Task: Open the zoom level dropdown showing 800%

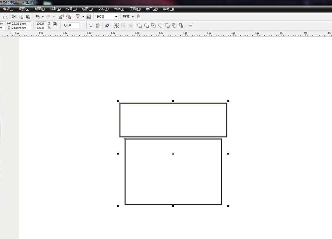Action: [115, 16]
